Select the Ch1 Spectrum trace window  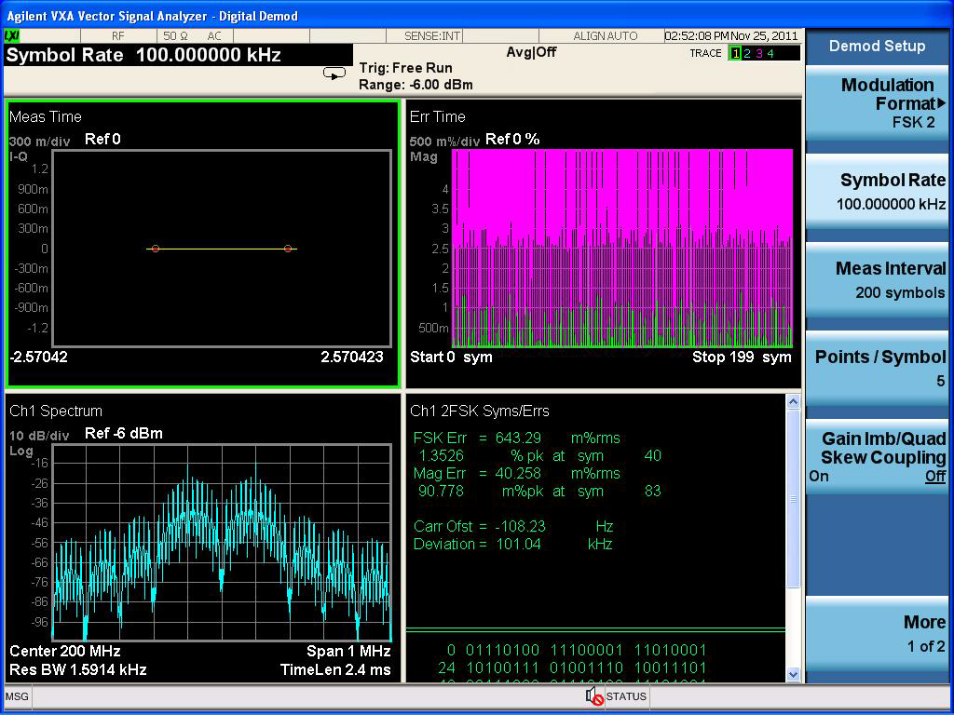[203, 538]
